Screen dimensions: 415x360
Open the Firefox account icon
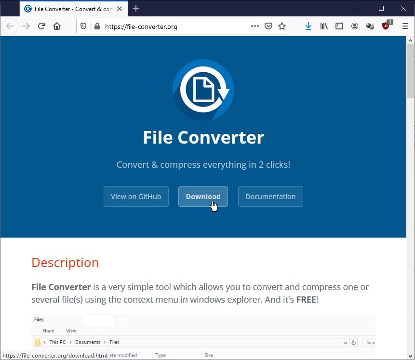[355, 27]
